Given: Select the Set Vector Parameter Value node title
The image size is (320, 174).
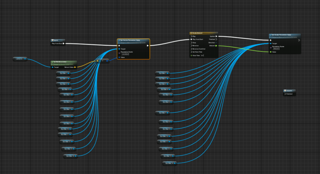Looking at the screenshot, I should tap(131, 40).
